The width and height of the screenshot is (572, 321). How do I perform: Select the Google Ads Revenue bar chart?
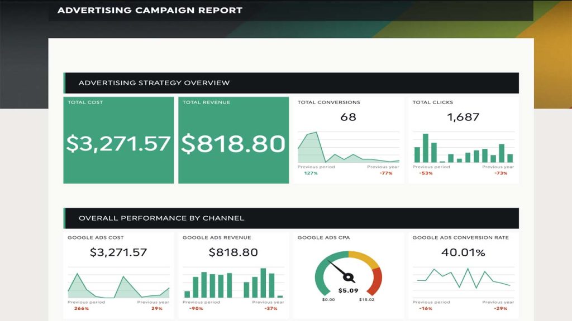232,281
